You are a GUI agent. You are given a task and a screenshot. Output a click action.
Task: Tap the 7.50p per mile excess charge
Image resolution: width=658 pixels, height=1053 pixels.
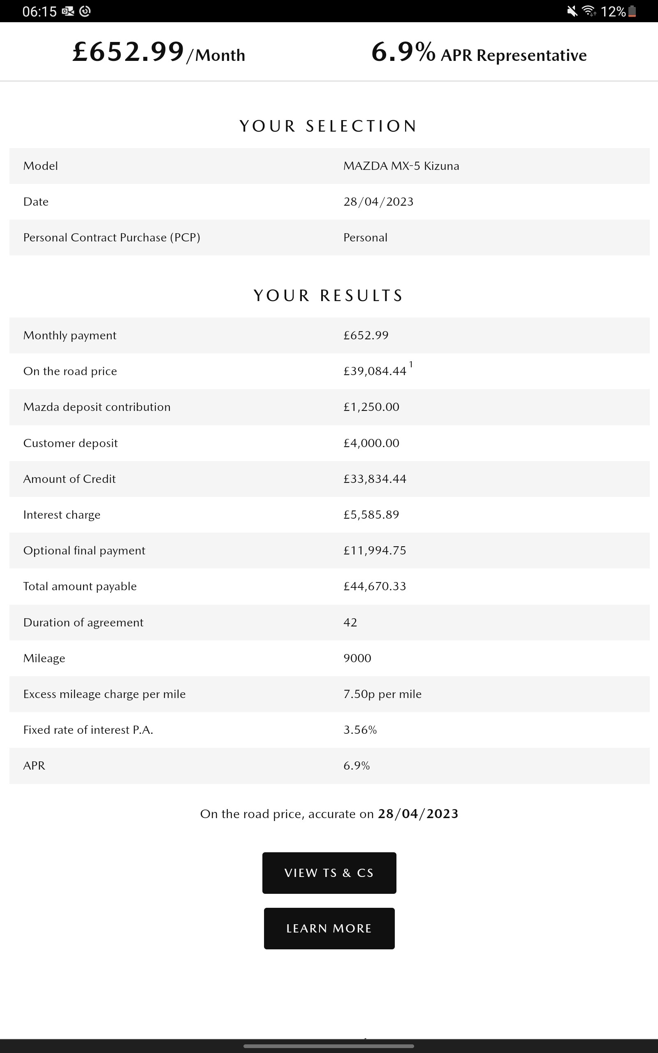382,694
